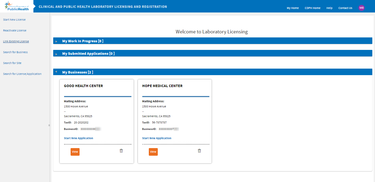Expand the My Submitted Applications section
Screen dimensions: 375x182
pyautogui.click(x=56, y=54)
